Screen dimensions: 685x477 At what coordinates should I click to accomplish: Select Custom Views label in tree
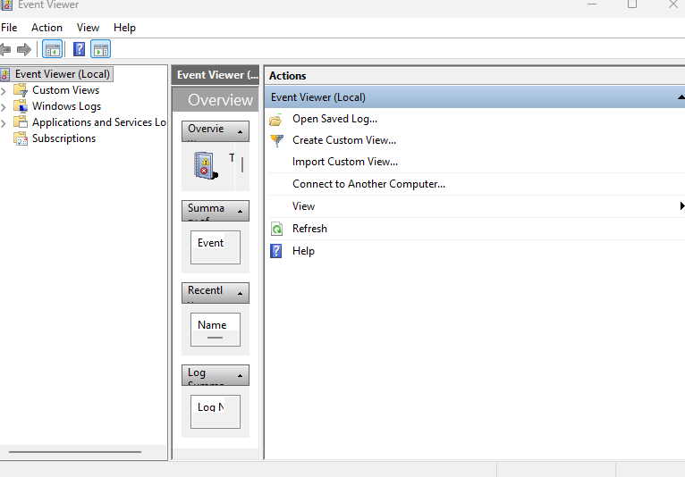[65, 90]
